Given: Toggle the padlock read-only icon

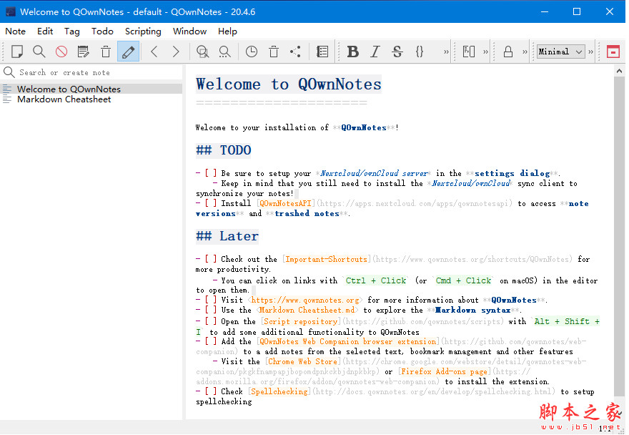Looking at the screenshot, I should click(x=508, y=52).
